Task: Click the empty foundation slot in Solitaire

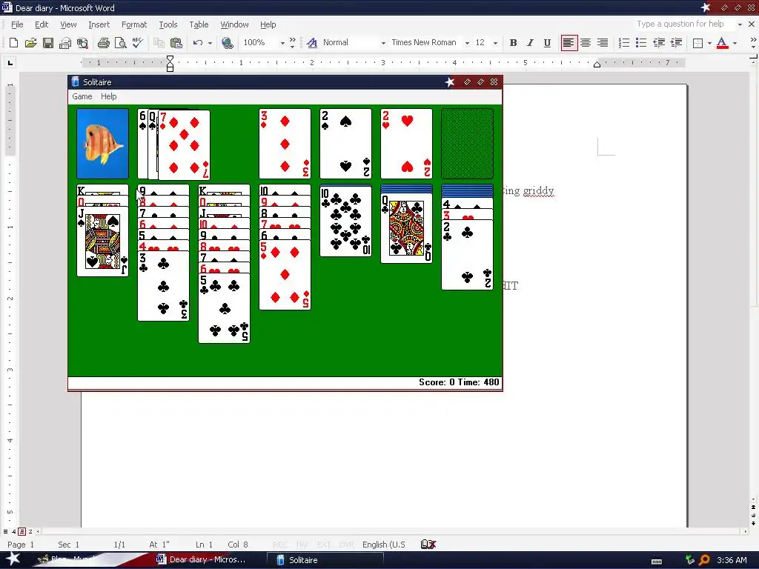Action: [x=467, y=144]
